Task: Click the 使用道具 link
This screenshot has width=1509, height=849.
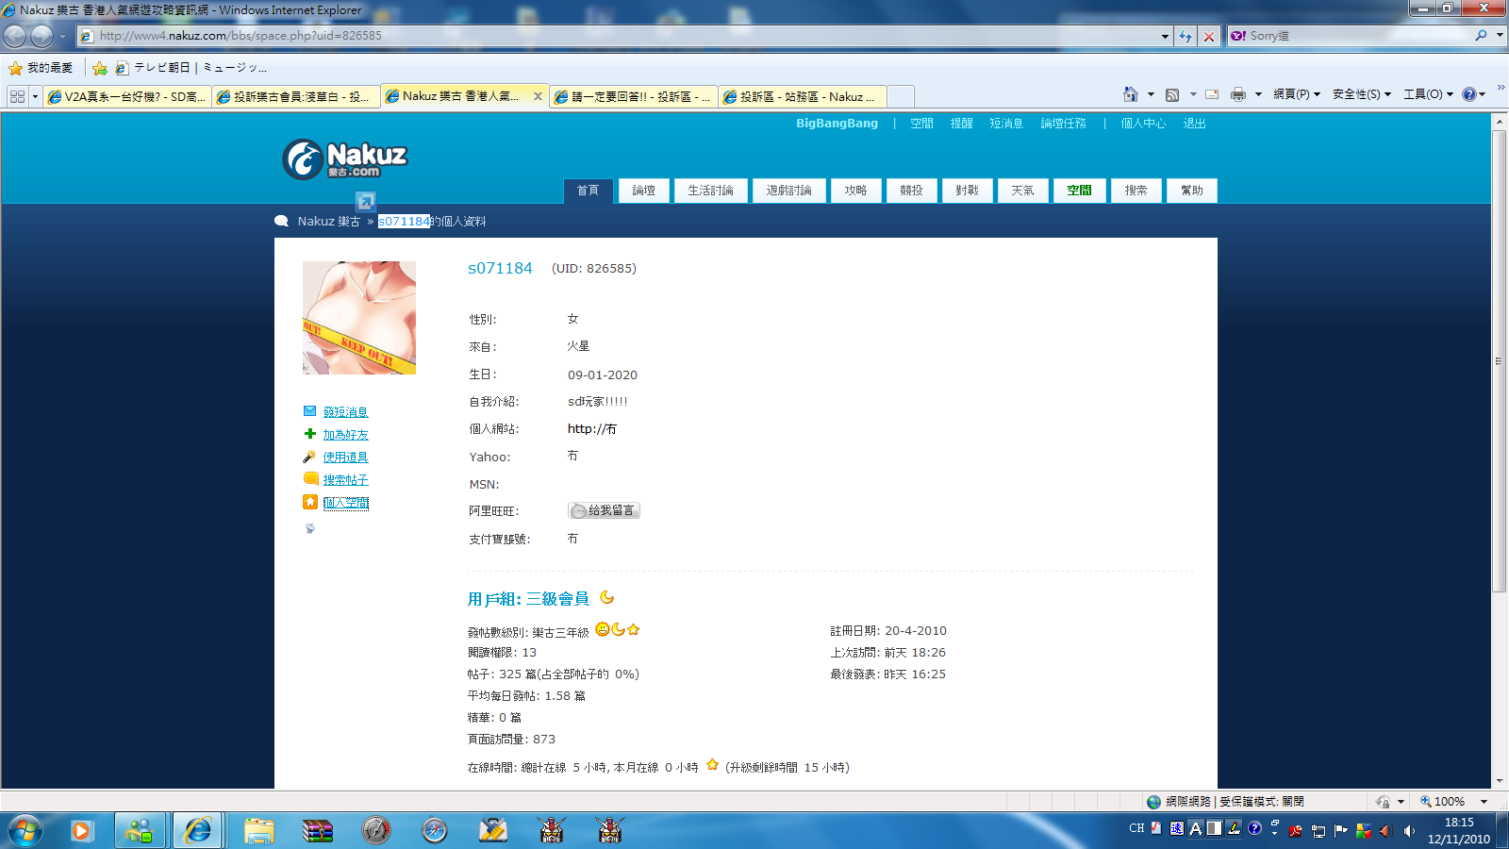Action: click(x=346, y=458)
